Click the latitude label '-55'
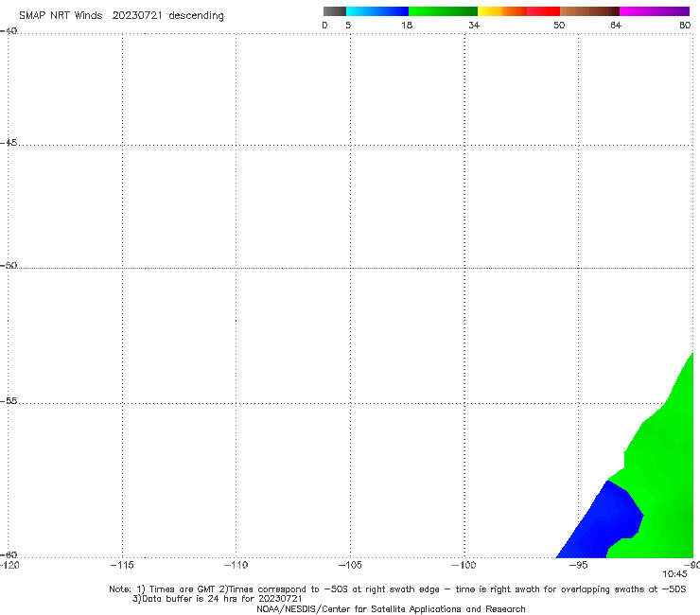700x615 pixels. point(9,401)
